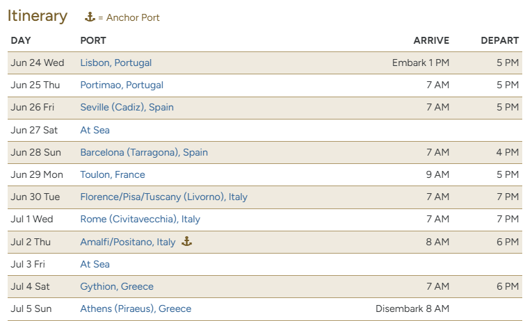The image size is (532, 321).
Task: Click the anchor icon in the legend
Action: tap(90, 17)
